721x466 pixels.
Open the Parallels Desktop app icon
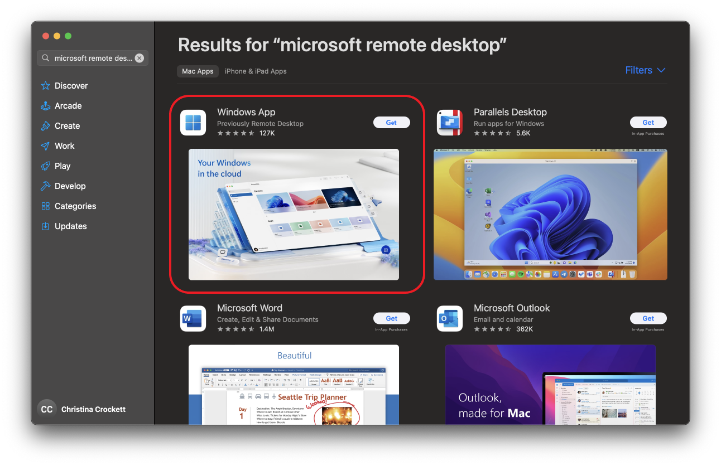coord(450,123)
